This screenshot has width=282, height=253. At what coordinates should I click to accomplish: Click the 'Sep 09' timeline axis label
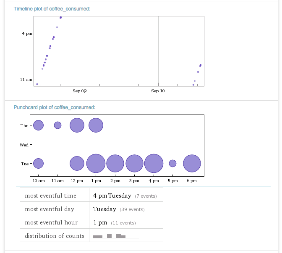pyautogui.click(x=79, y=91)
